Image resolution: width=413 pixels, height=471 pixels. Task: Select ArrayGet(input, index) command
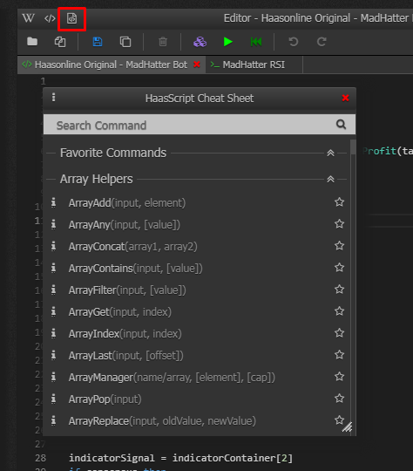click(120, 312)
